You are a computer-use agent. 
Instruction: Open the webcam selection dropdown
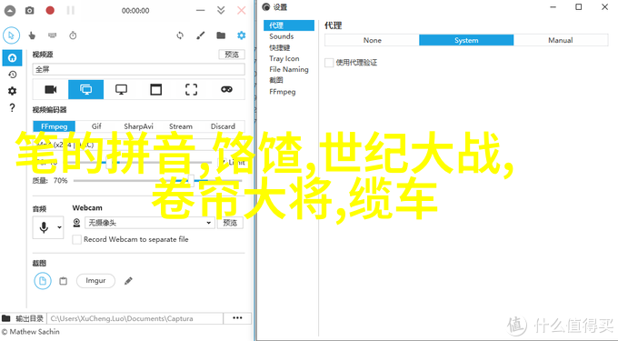pyautogui.click(x=150, y=223)
